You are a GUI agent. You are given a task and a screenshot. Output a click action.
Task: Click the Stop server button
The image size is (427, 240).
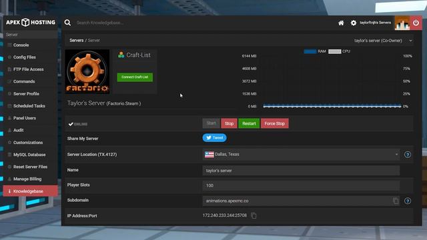[x=229, y=123]
